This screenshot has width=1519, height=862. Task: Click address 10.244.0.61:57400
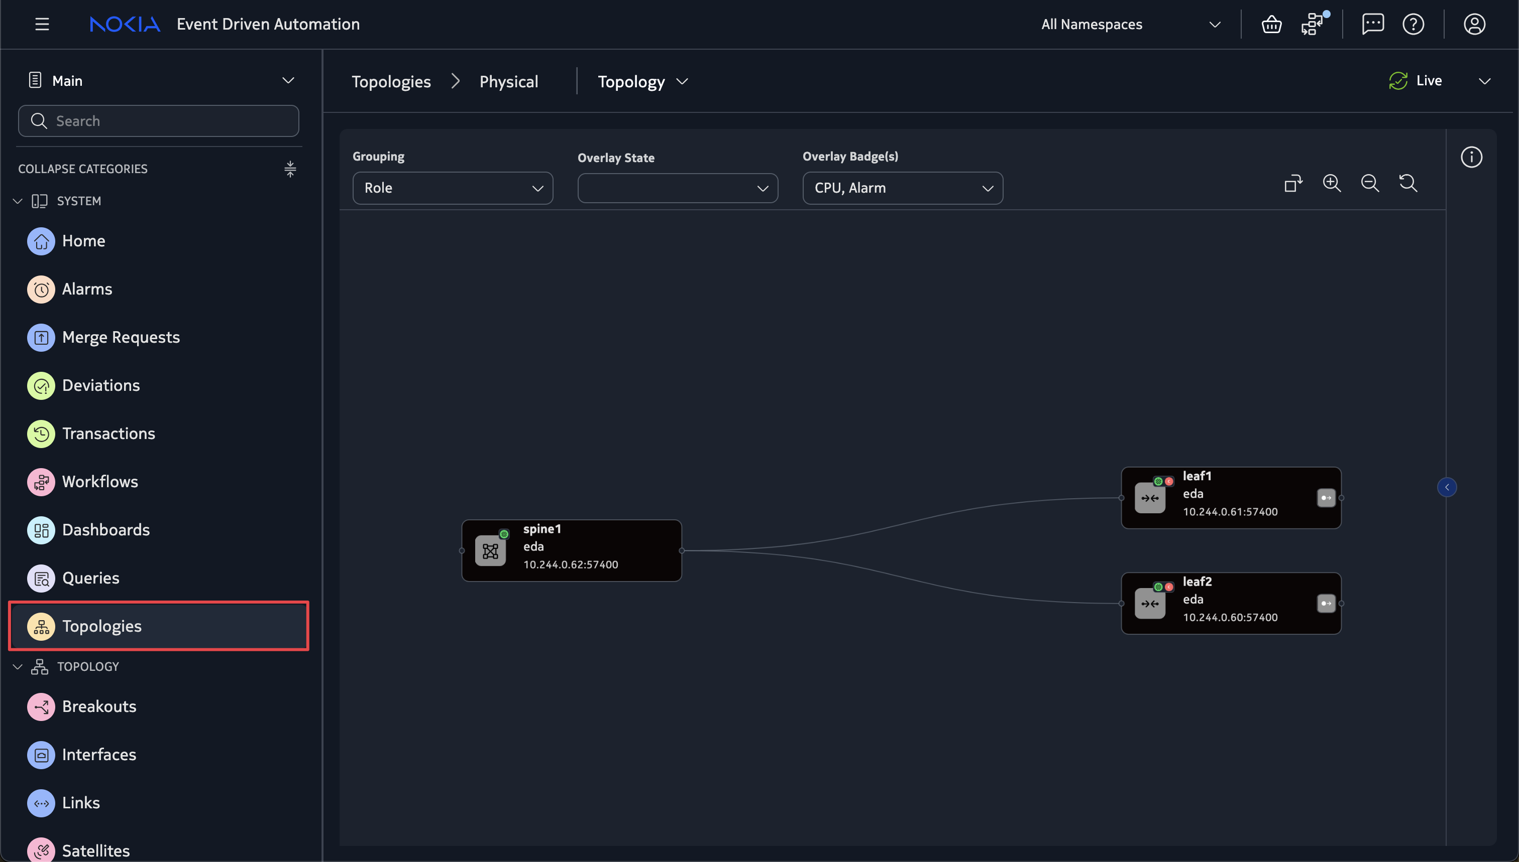1230,511
